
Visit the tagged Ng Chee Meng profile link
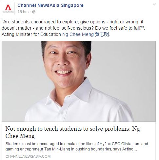pos(78,34)
